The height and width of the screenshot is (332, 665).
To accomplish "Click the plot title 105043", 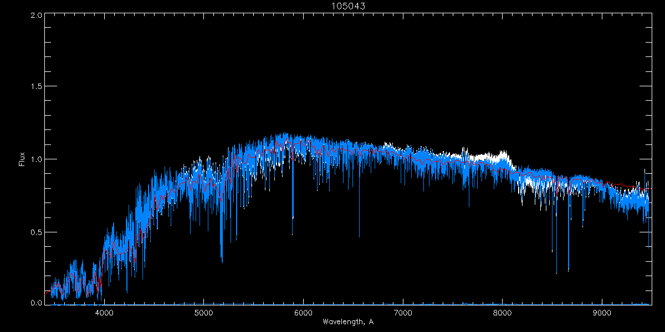I will 347,6.
